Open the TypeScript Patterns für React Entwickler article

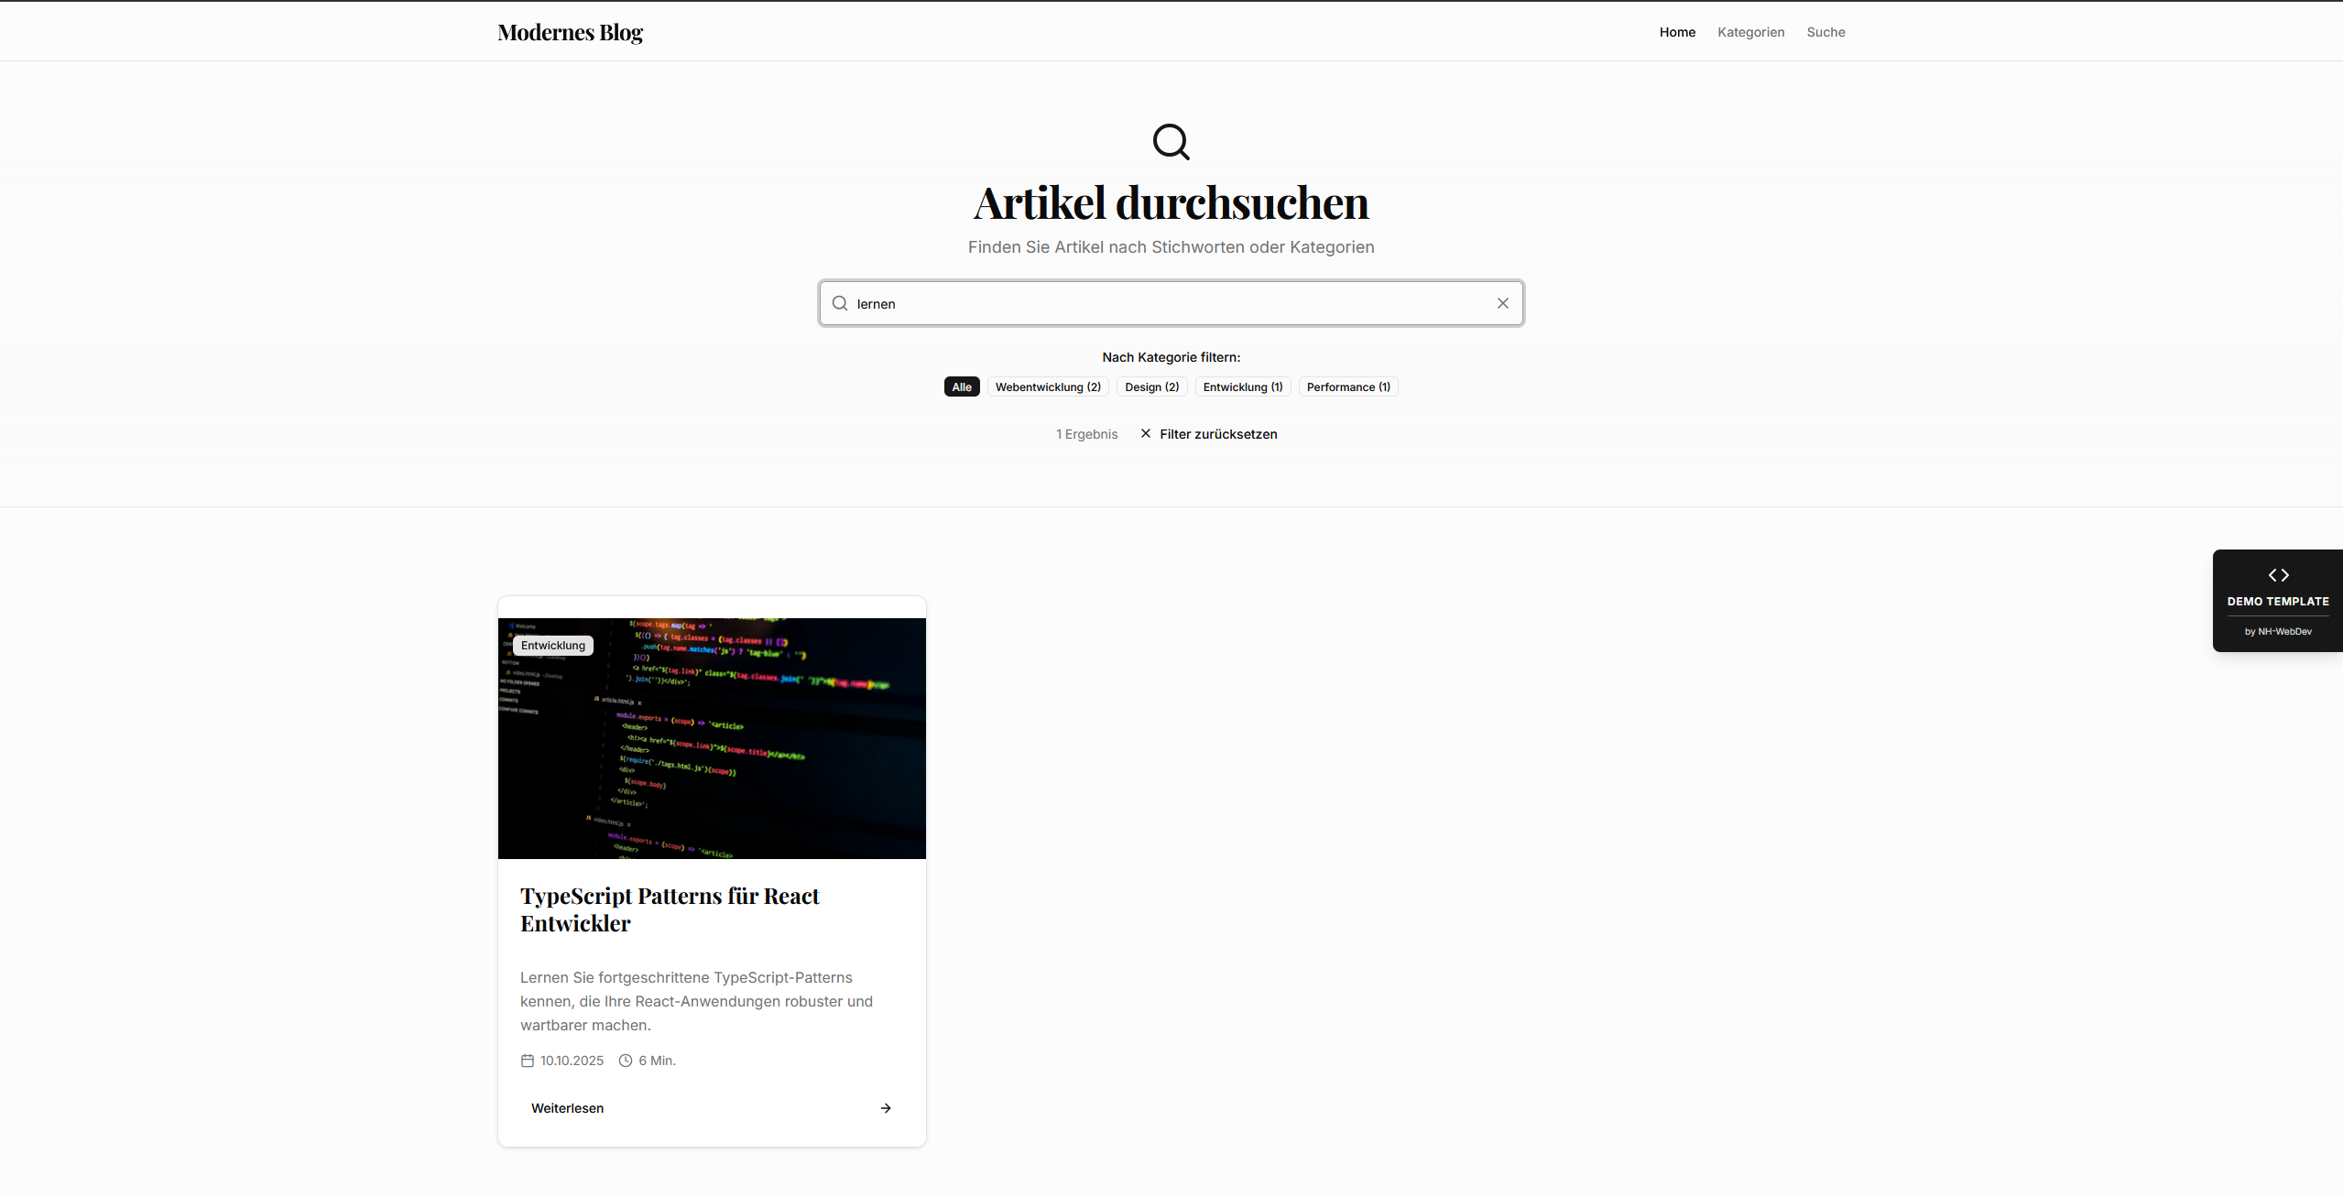pos(670,909)
